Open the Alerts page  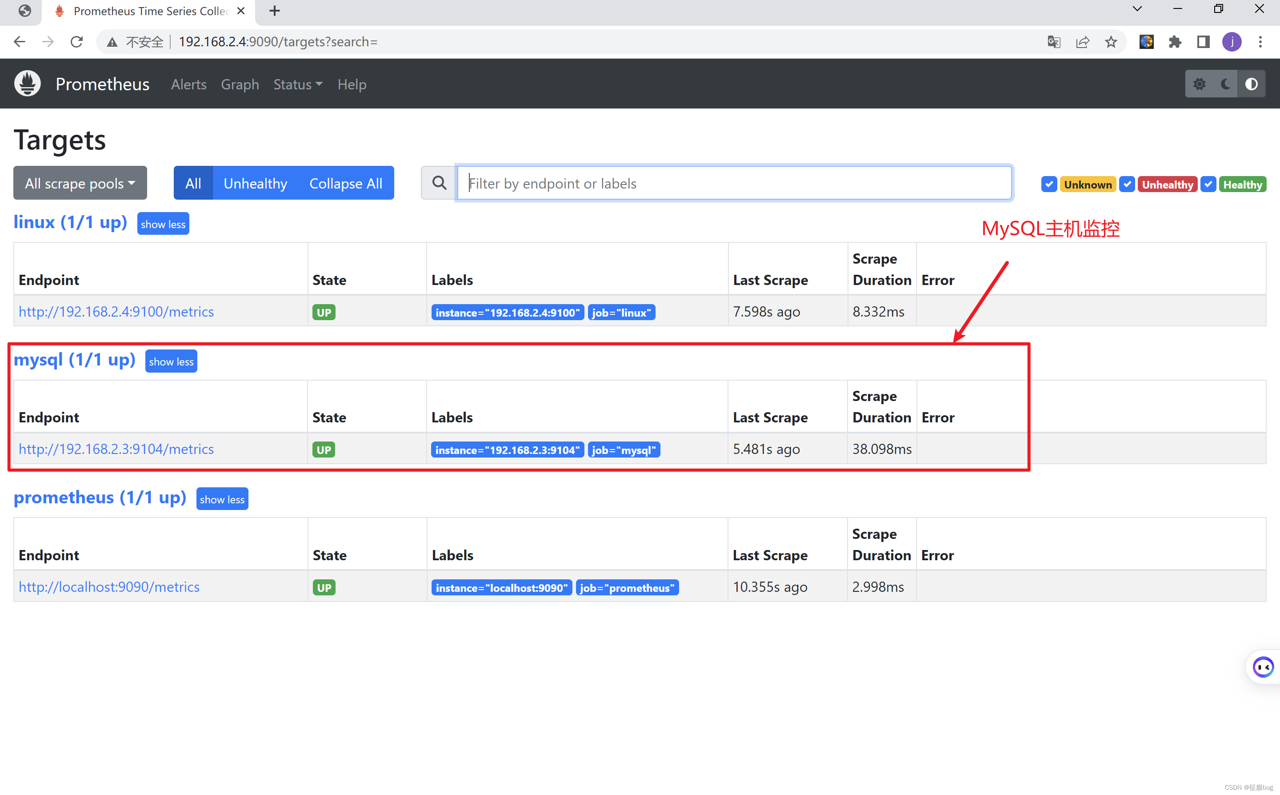coord(188,84)
